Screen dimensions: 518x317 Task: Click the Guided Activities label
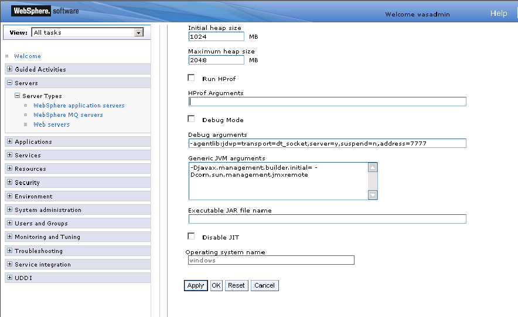click(40, 69)
